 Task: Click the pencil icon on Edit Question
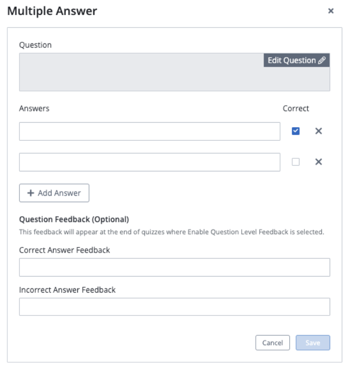[322, 60]
